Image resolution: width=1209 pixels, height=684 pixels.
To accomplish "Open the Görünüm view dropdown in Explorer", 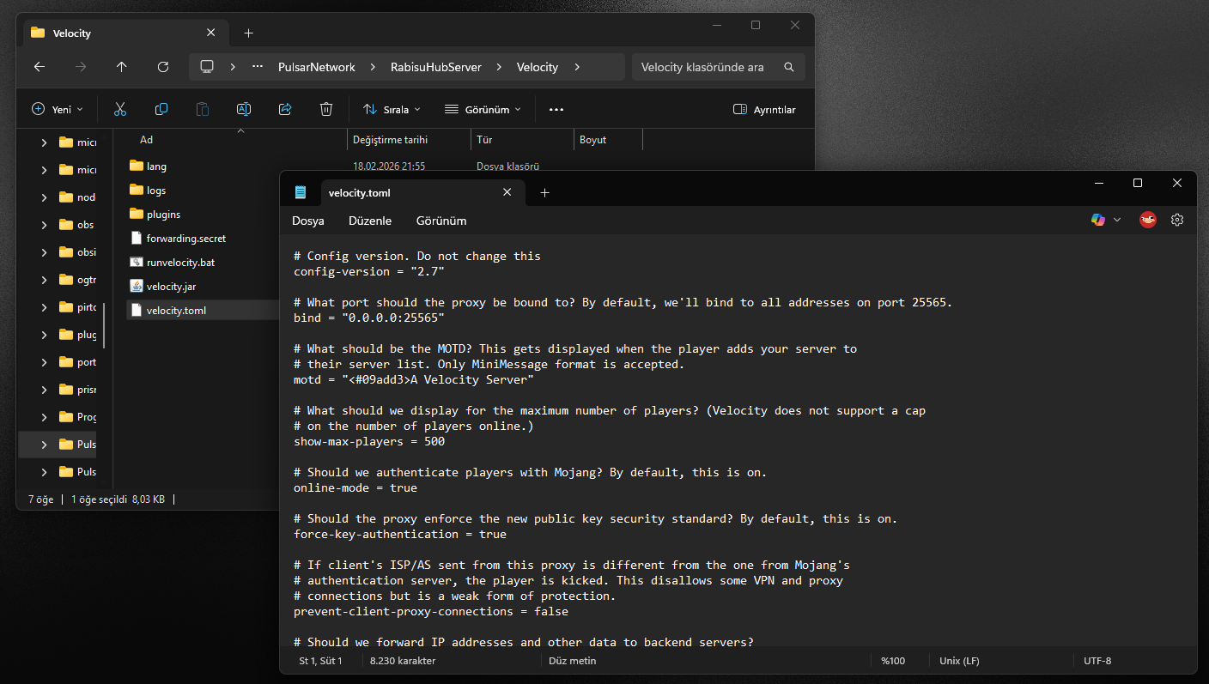I will (x=483, y=110).
